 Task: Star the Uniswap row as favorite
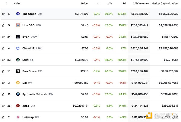3,117
